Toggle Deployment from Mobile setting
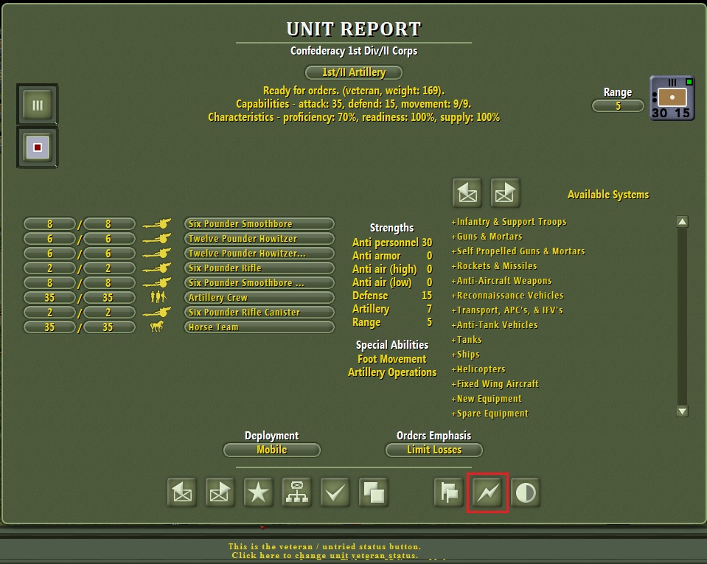Viewport: 707px width, 564px height. pos(271,450)
